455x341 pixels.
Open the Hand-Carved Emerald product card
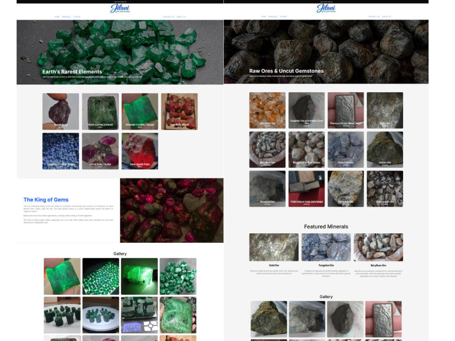point(101,111)
